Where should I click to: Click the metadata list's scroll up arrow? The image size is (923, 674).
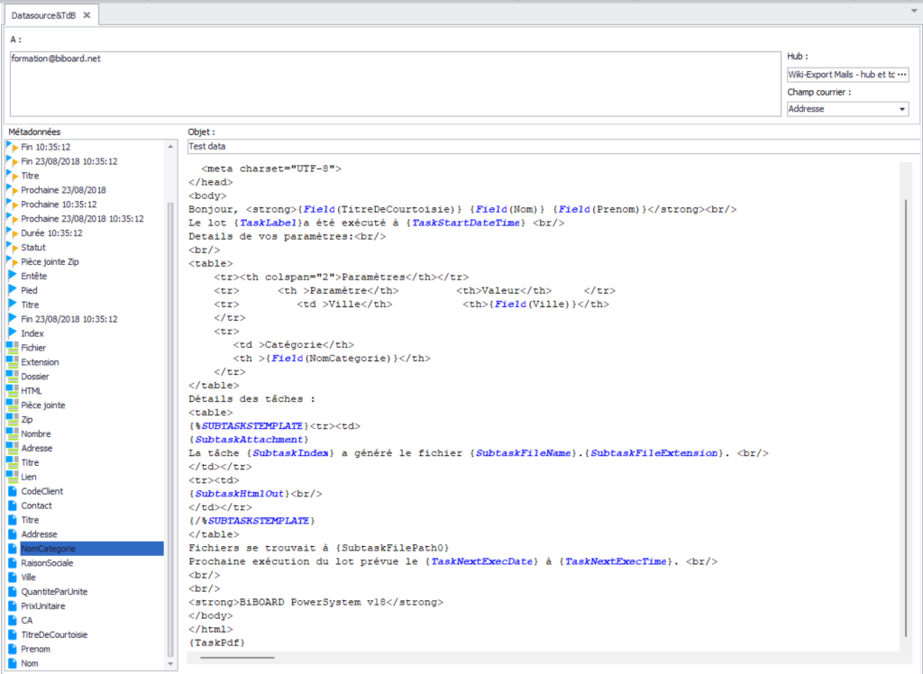coord(170,146)
